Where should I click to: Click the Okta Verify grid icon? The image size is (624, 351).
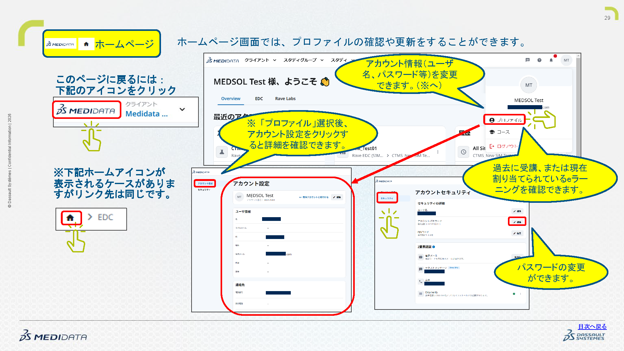(x=421, y=294)
